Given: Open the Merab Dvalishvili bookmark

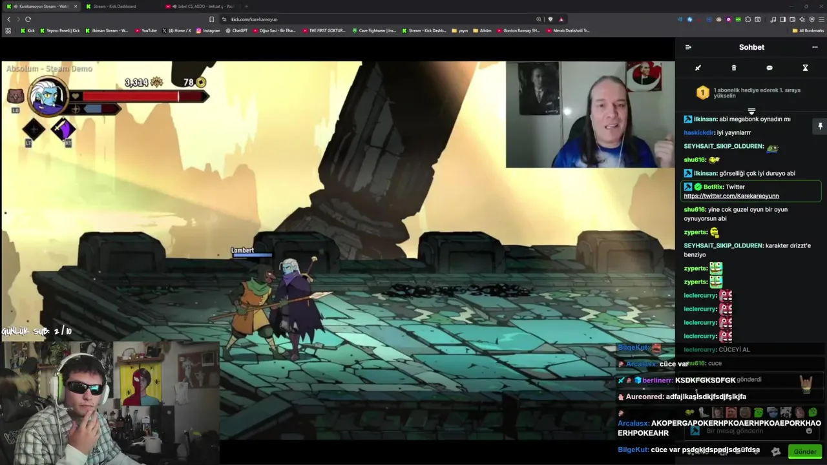Looking at the screenshot, I should (x=567, y=30).
